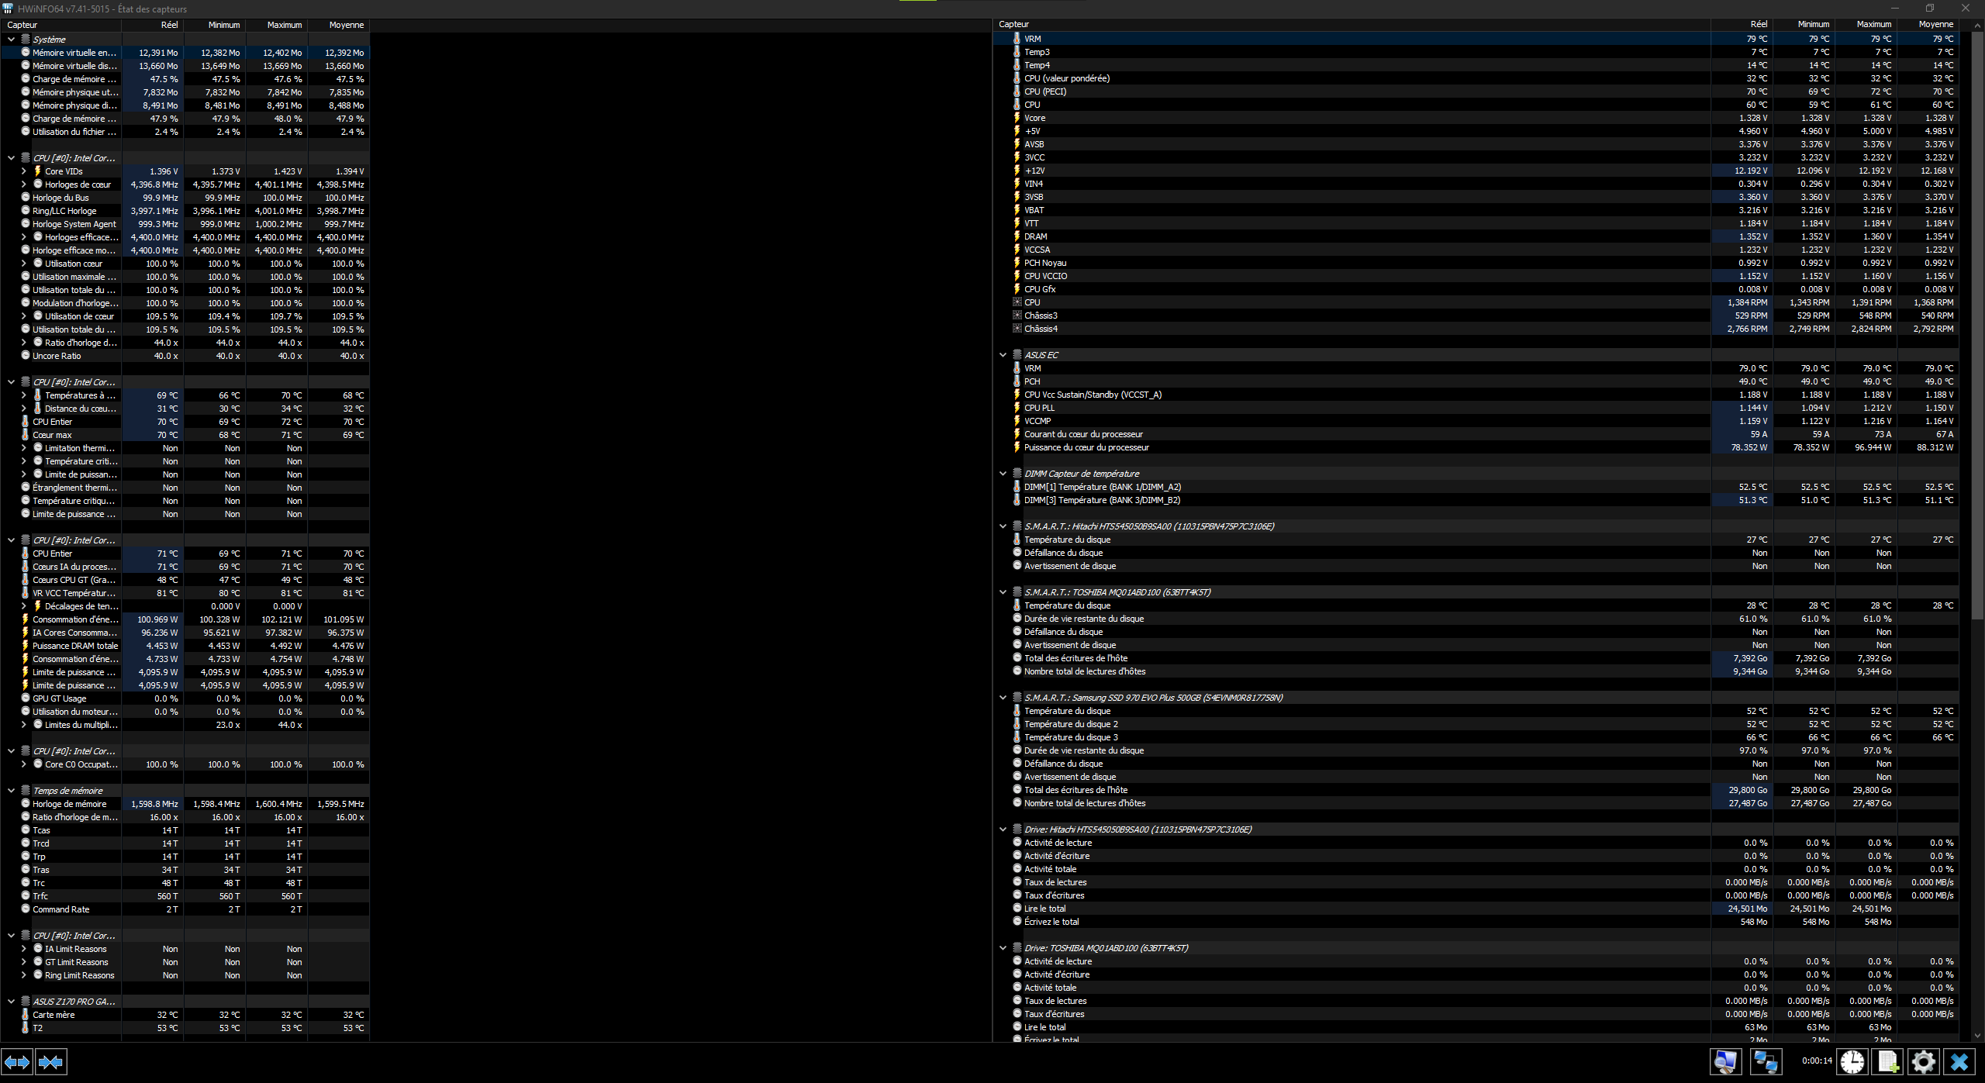
Task: Click the right panel Moyenne column header
Action: [1935, 24]
